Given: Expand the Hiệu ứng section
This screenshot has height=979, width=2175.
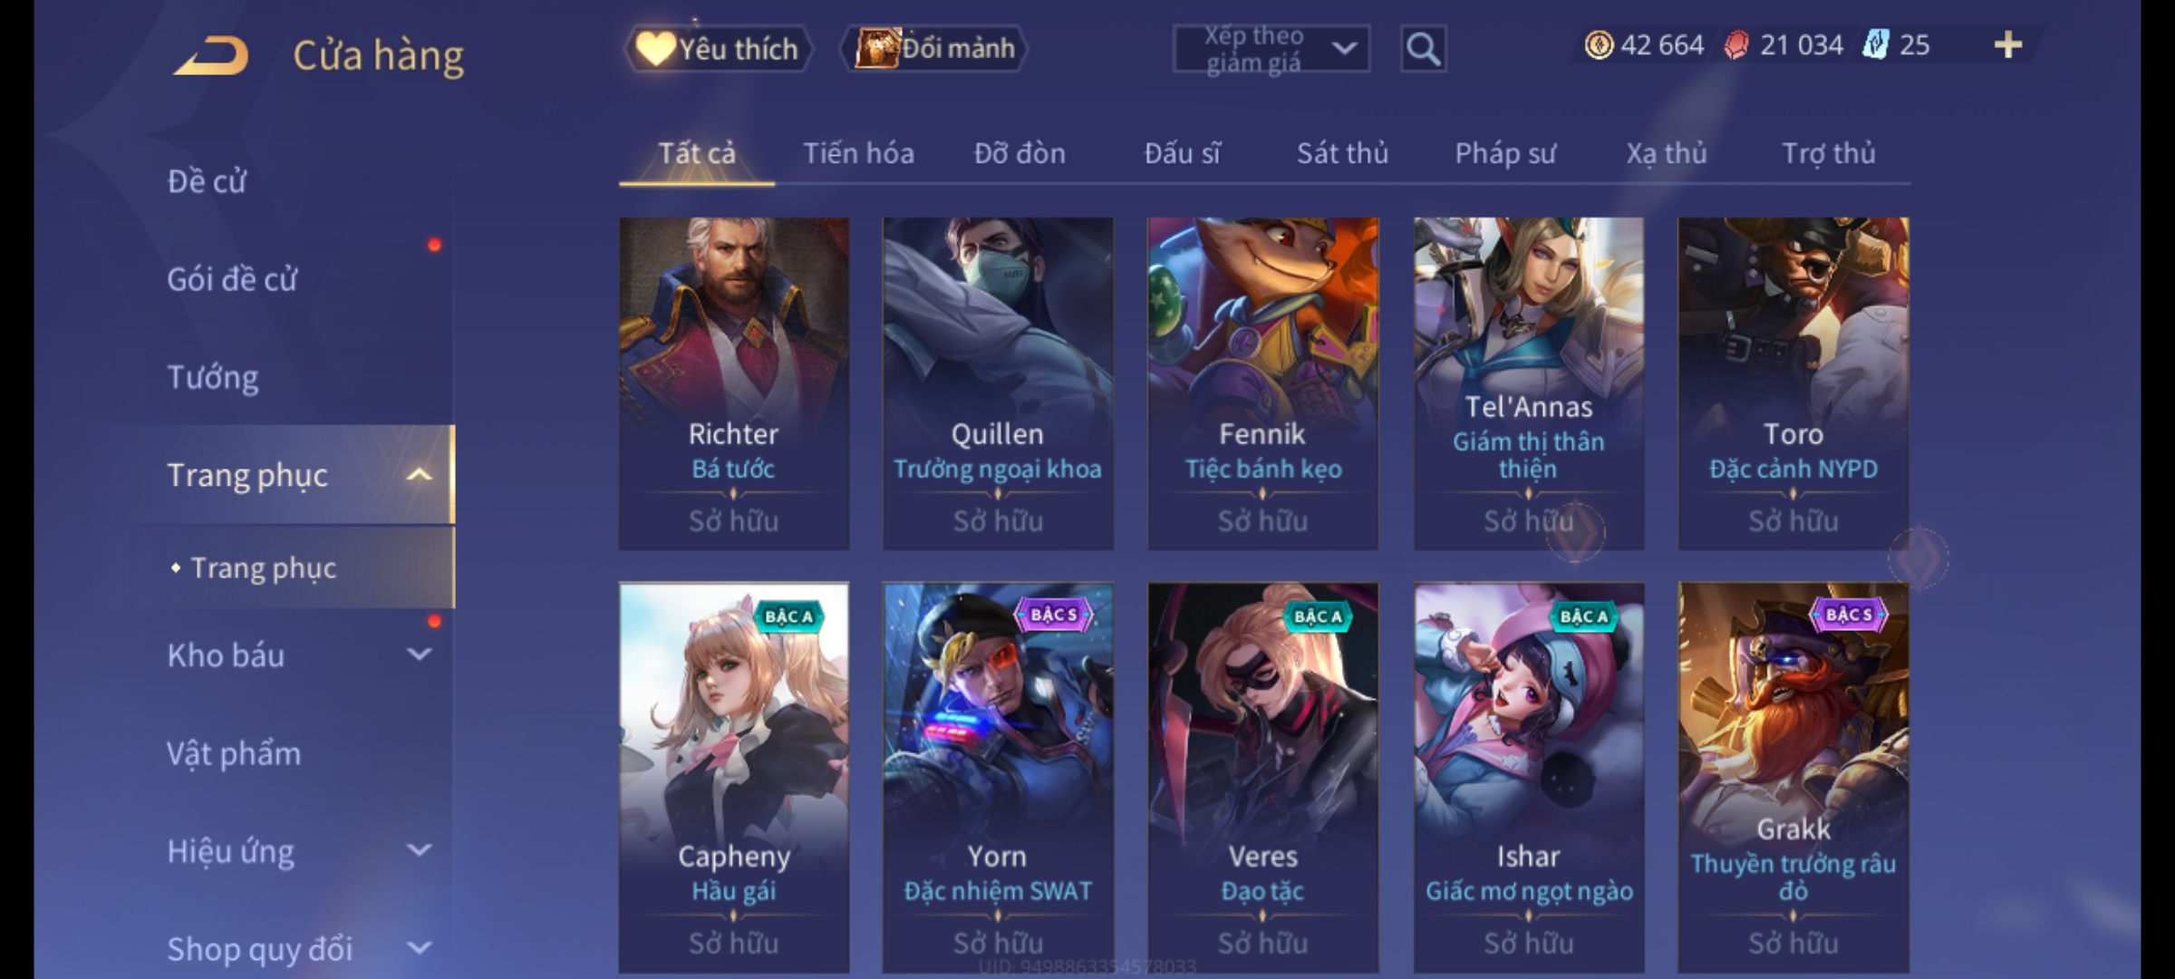Looking at the screenshot, I should coord(419,850).
